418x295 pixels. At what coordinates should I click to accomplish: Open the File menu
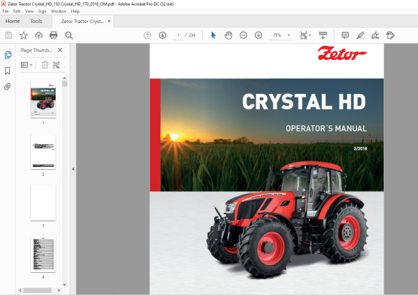pyautogui.click(x=6, y=11)
